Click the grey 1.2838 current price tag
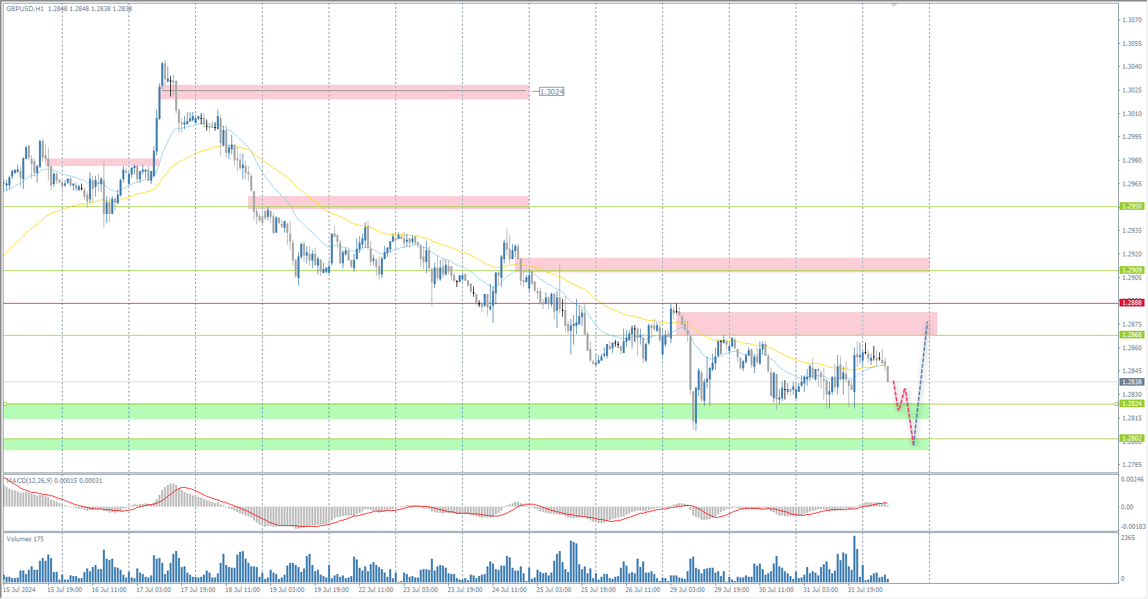The width and height of the screenshot is (1148, 599). 1132,382
